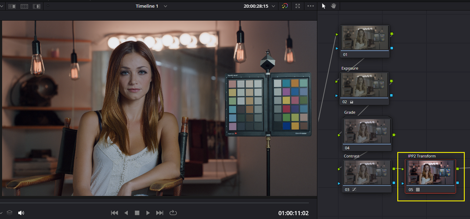Screen dimensions: 470x219
Task: Click the IPP2 Transform node label
Action: pyautogui.click(x=422, y=156)
